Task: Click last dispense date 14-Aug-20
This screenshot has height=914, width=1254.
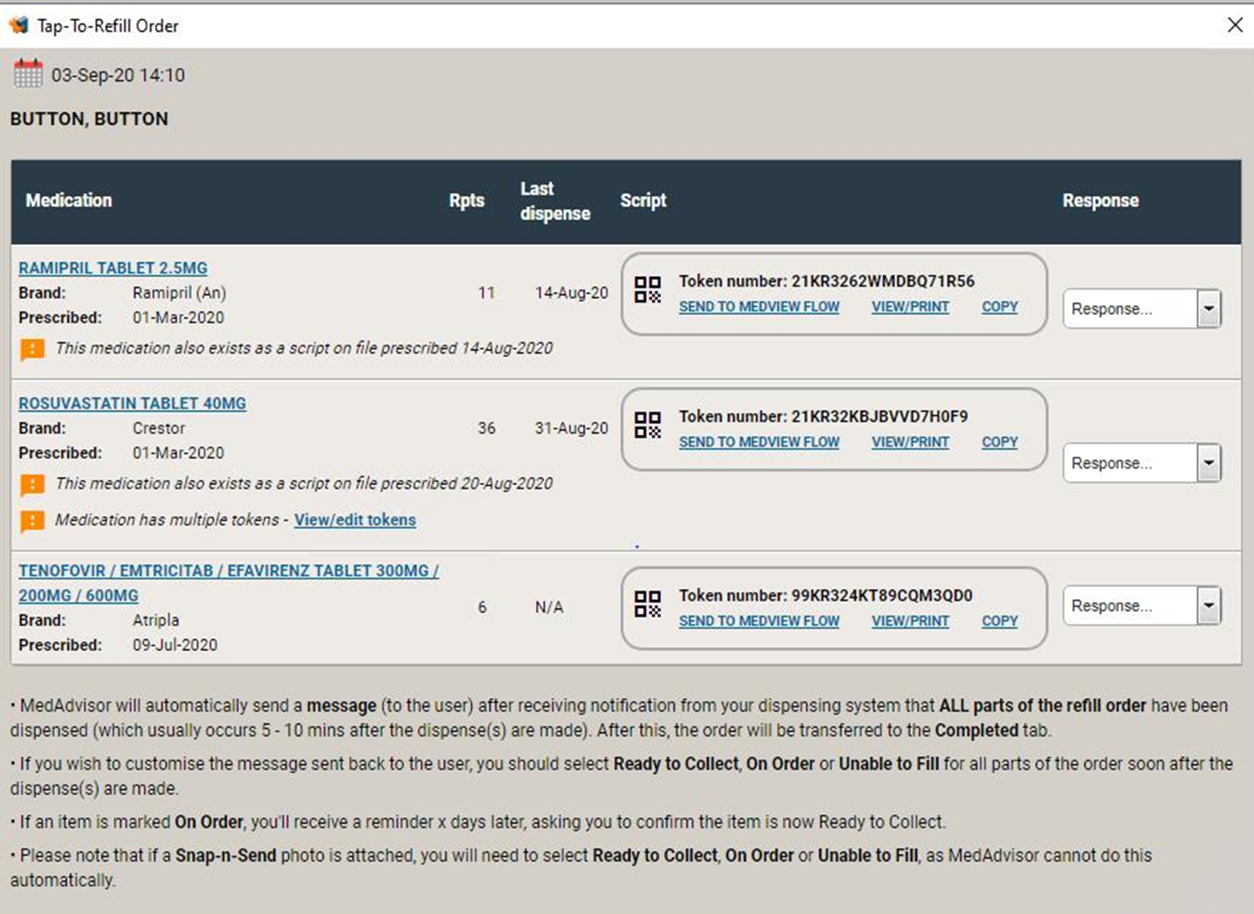Action: pyautogui.click(x=572, y=293)
